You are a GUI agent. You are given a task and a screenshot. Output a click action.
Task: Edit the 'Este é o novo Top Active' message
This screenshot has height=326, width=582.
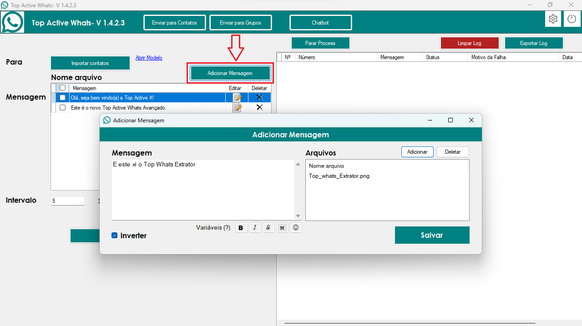click(237, 107)
